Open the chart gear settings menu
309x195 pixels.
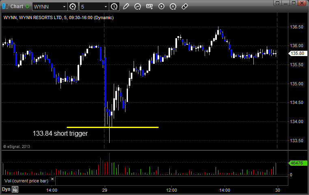[x=73, y=6]
